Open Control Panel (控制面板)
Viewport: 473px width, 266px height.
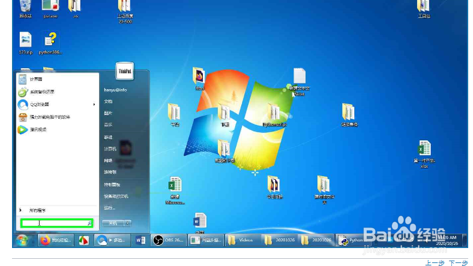point(112,185)
